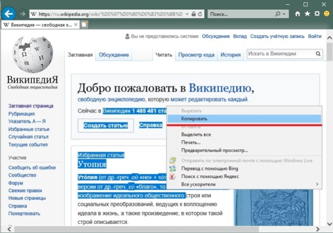Open browser settings gear icon
Viewport: 333px width, 233px height.
[x=317, y=14]
